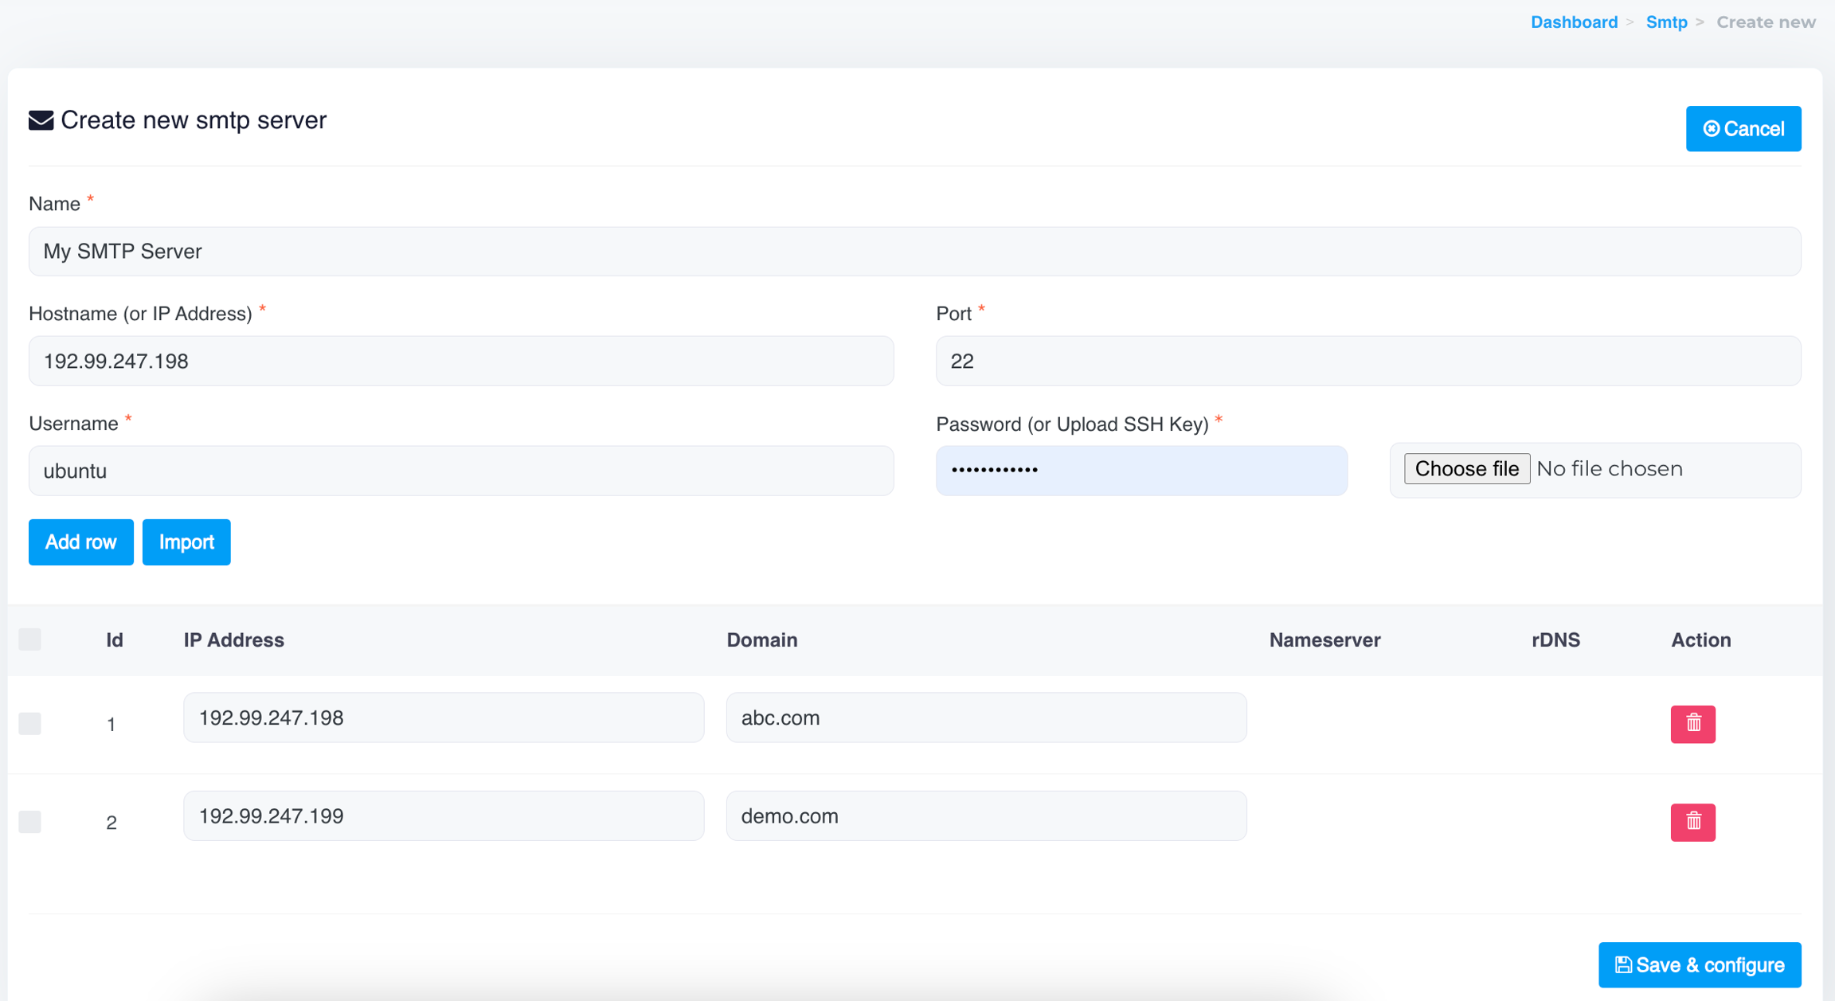Go to Smtp breadcrumb link
Screen dimensions: 1835x1001
1666,22
